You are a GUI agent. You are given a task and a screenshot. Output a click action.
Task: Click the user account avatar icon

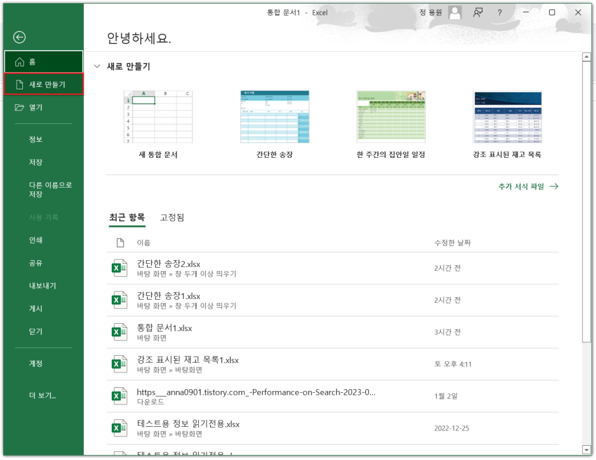[x=455, y=12]
